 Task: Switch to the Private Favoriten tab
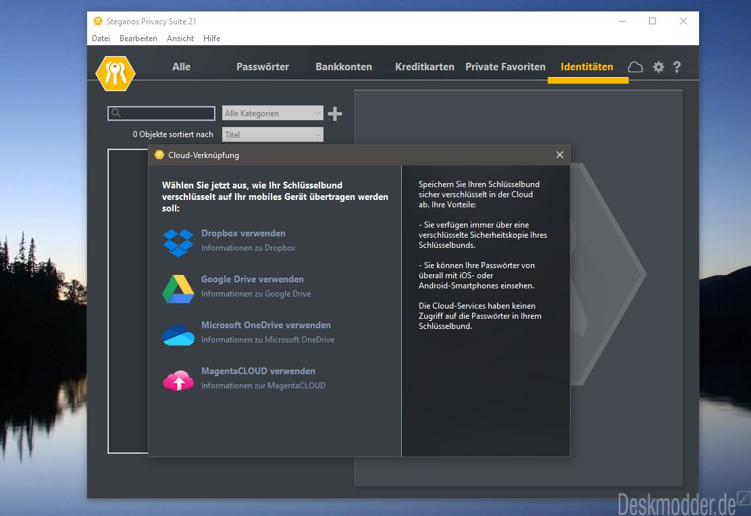[x=505, y=67]
